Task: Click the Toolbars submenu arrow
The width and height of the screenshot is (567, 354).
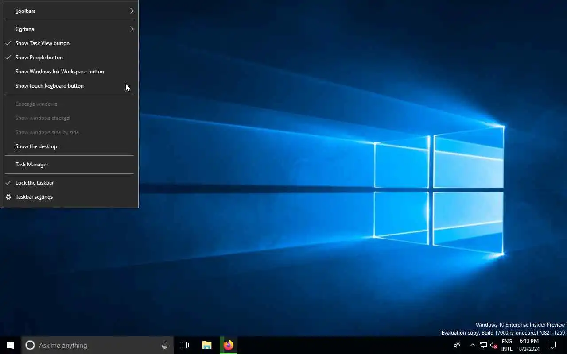Action: tap(132, 11)
